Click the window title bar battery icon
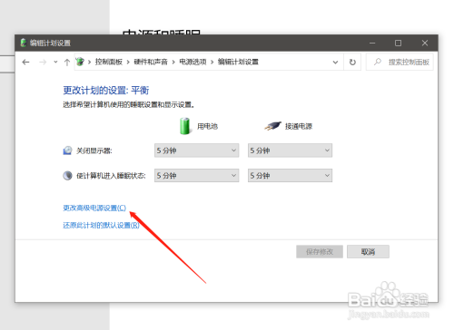 tap(23, 43)
